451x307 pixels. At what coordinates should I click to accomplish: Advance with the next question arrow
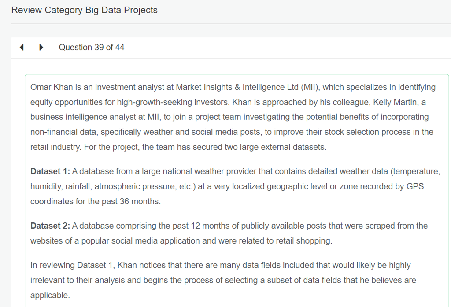41,48
